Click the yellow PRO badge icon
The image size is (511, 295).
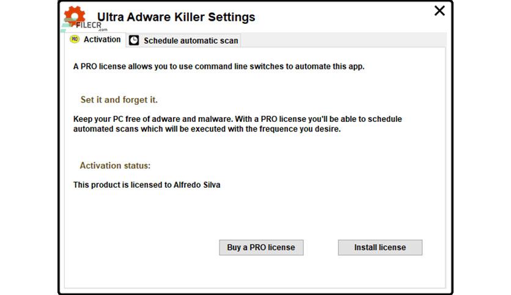click(75, 39)
